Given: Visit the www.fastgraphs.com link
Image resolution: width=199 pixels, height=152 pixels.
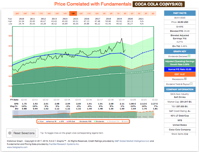Looking at the screenshot, I should pyautogui.click(x=17, y=147).
